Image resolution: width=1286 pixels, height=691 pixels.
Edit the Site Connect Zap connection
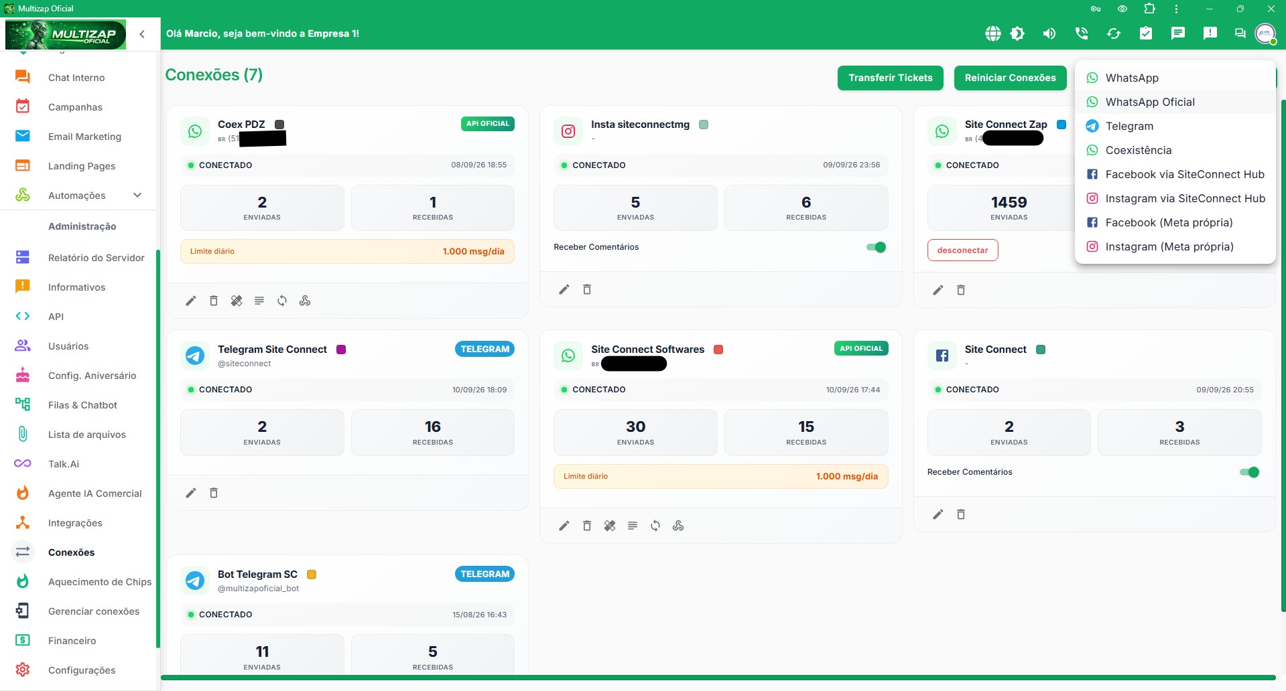click(x=938, y=290)
